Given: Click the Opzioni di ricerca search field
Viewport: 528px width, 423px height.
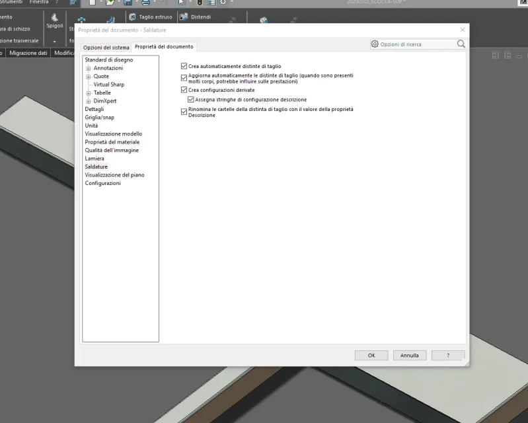Looking at the screenshot, I should [417, 44].
